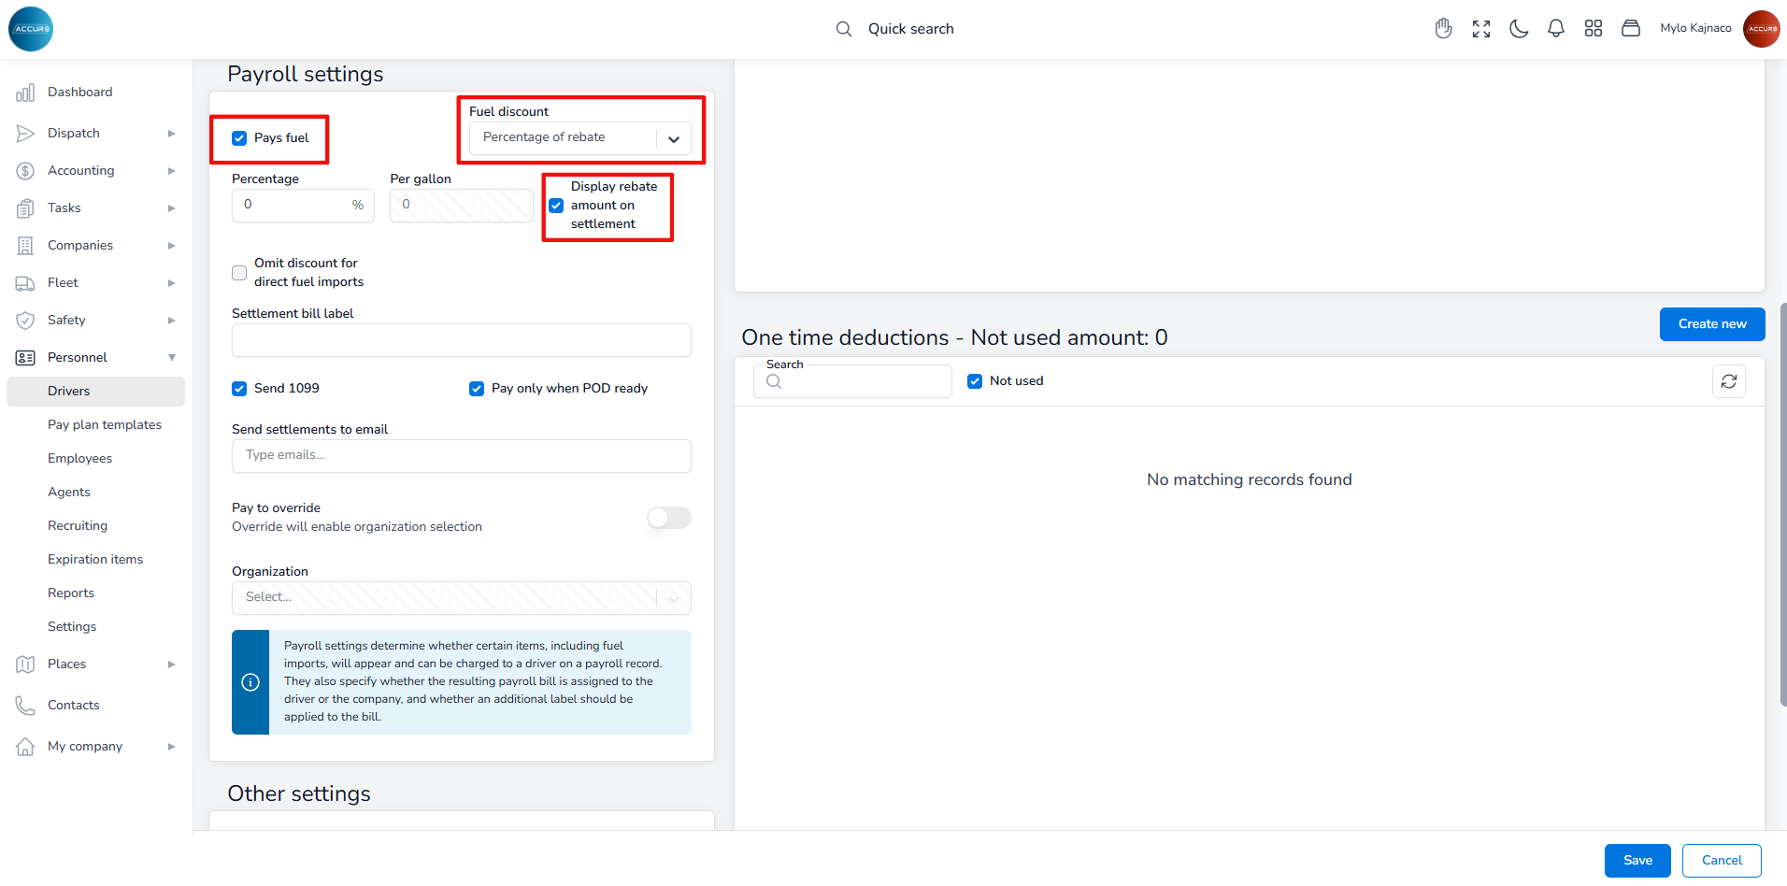
Task: Open the Fuel discount dropdown
Action: pyautogui.click(x=579, y=138)
